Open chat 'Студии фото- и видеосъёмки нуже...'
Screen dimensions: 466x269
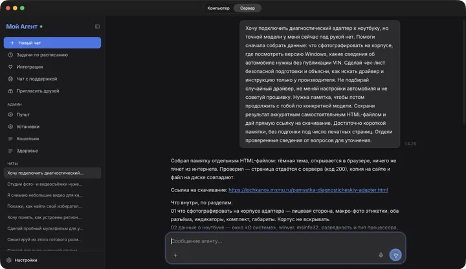coord(52,184)
